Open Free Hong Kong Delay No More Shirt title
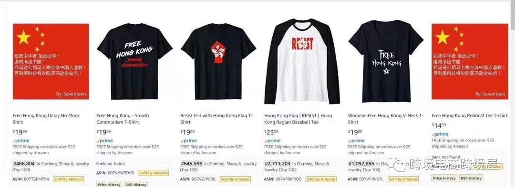 click(46, 119)
